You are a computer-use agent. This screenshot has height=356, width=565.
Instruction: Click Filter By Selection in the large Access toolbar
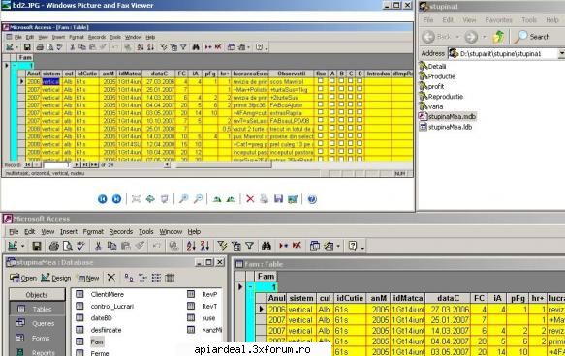point(222,246)
